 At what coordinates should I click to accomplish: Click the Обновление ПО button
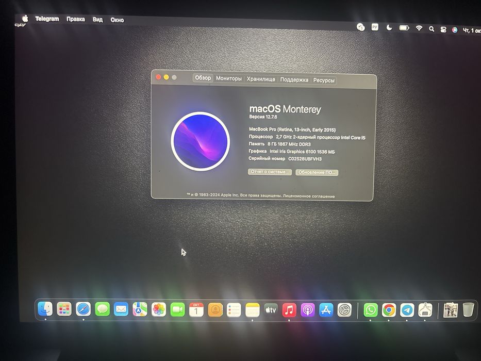click(x=317, y=172)
